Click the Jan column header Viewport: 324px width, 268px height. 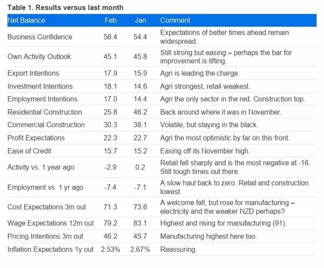coord(140,20)
